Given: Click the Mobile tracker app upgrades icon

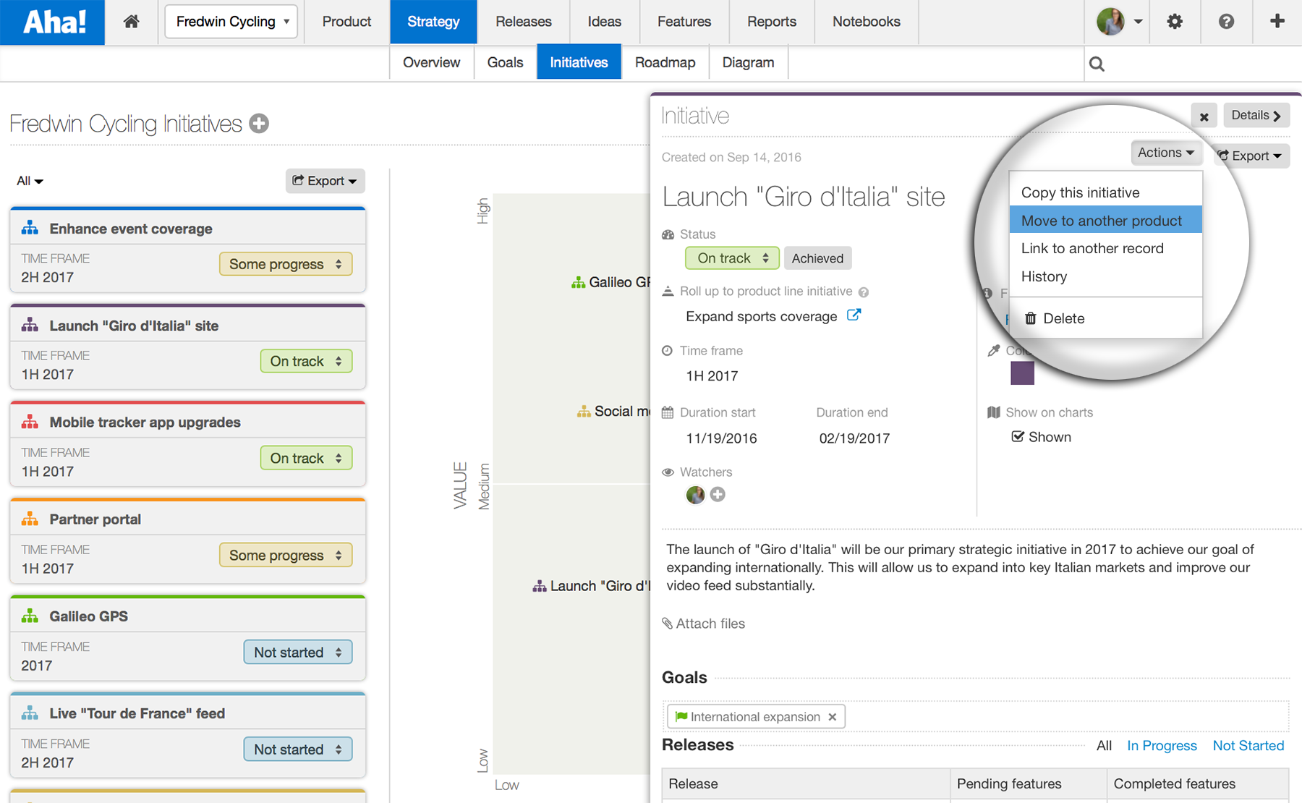Looking at the screenshot, I should point(30,422).
